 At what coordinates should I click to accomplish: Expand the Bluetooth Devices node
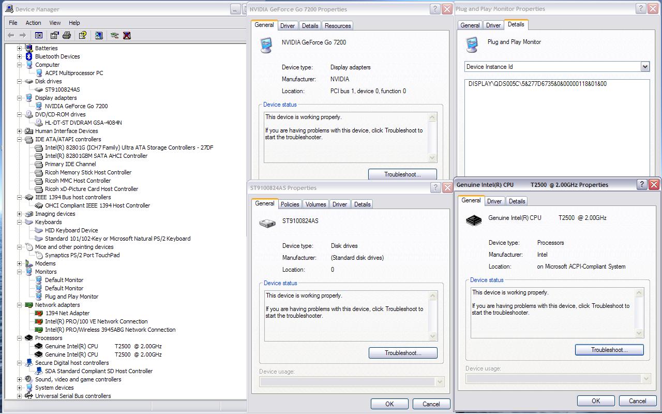click(x=20, y=56)
